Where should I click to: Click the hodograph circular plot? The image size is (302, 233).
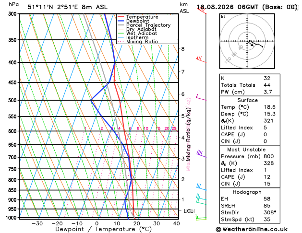pos(247,41)
